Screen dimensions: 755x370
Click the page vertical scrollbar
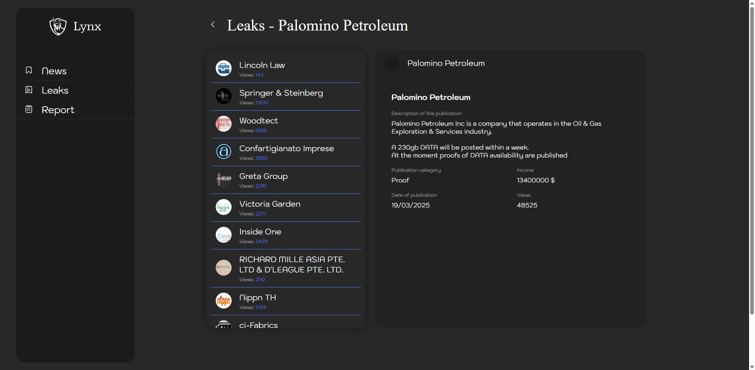tap(751, 159)
